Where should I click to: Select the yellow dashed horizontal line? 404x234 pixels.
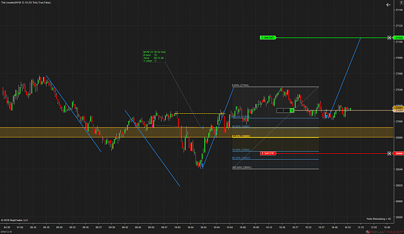tap(200, 113)
